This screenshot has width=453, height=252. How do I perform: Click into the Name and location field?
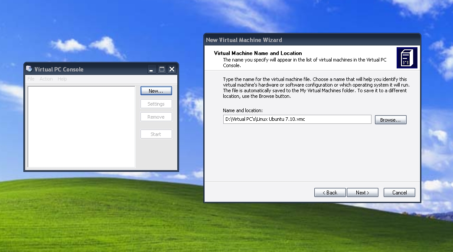coord(297,119)
